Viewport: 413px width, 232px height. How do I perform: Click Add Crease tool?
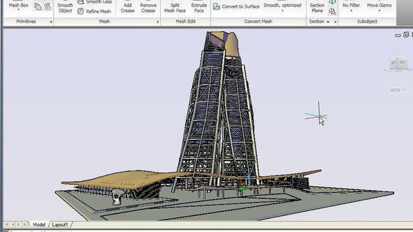click(128, 8)
